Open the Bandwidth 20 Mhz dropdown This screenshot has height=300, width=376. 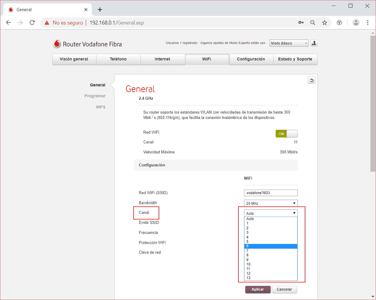(270, 203)
